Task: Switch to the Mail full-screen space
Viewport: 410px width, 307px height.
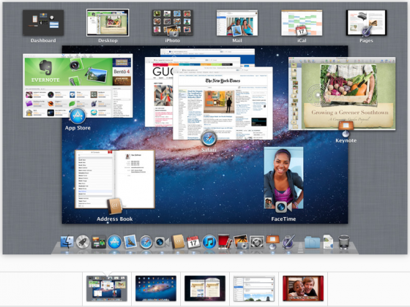Action: pyautogui.click(x=237, y=23)
